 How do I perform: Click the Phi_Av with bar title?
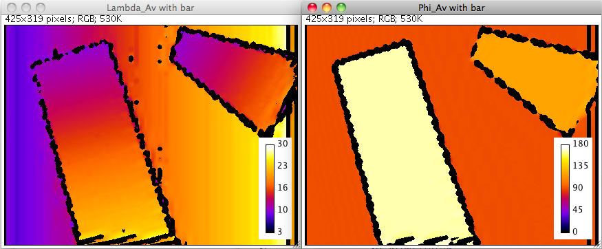[451, 8]
